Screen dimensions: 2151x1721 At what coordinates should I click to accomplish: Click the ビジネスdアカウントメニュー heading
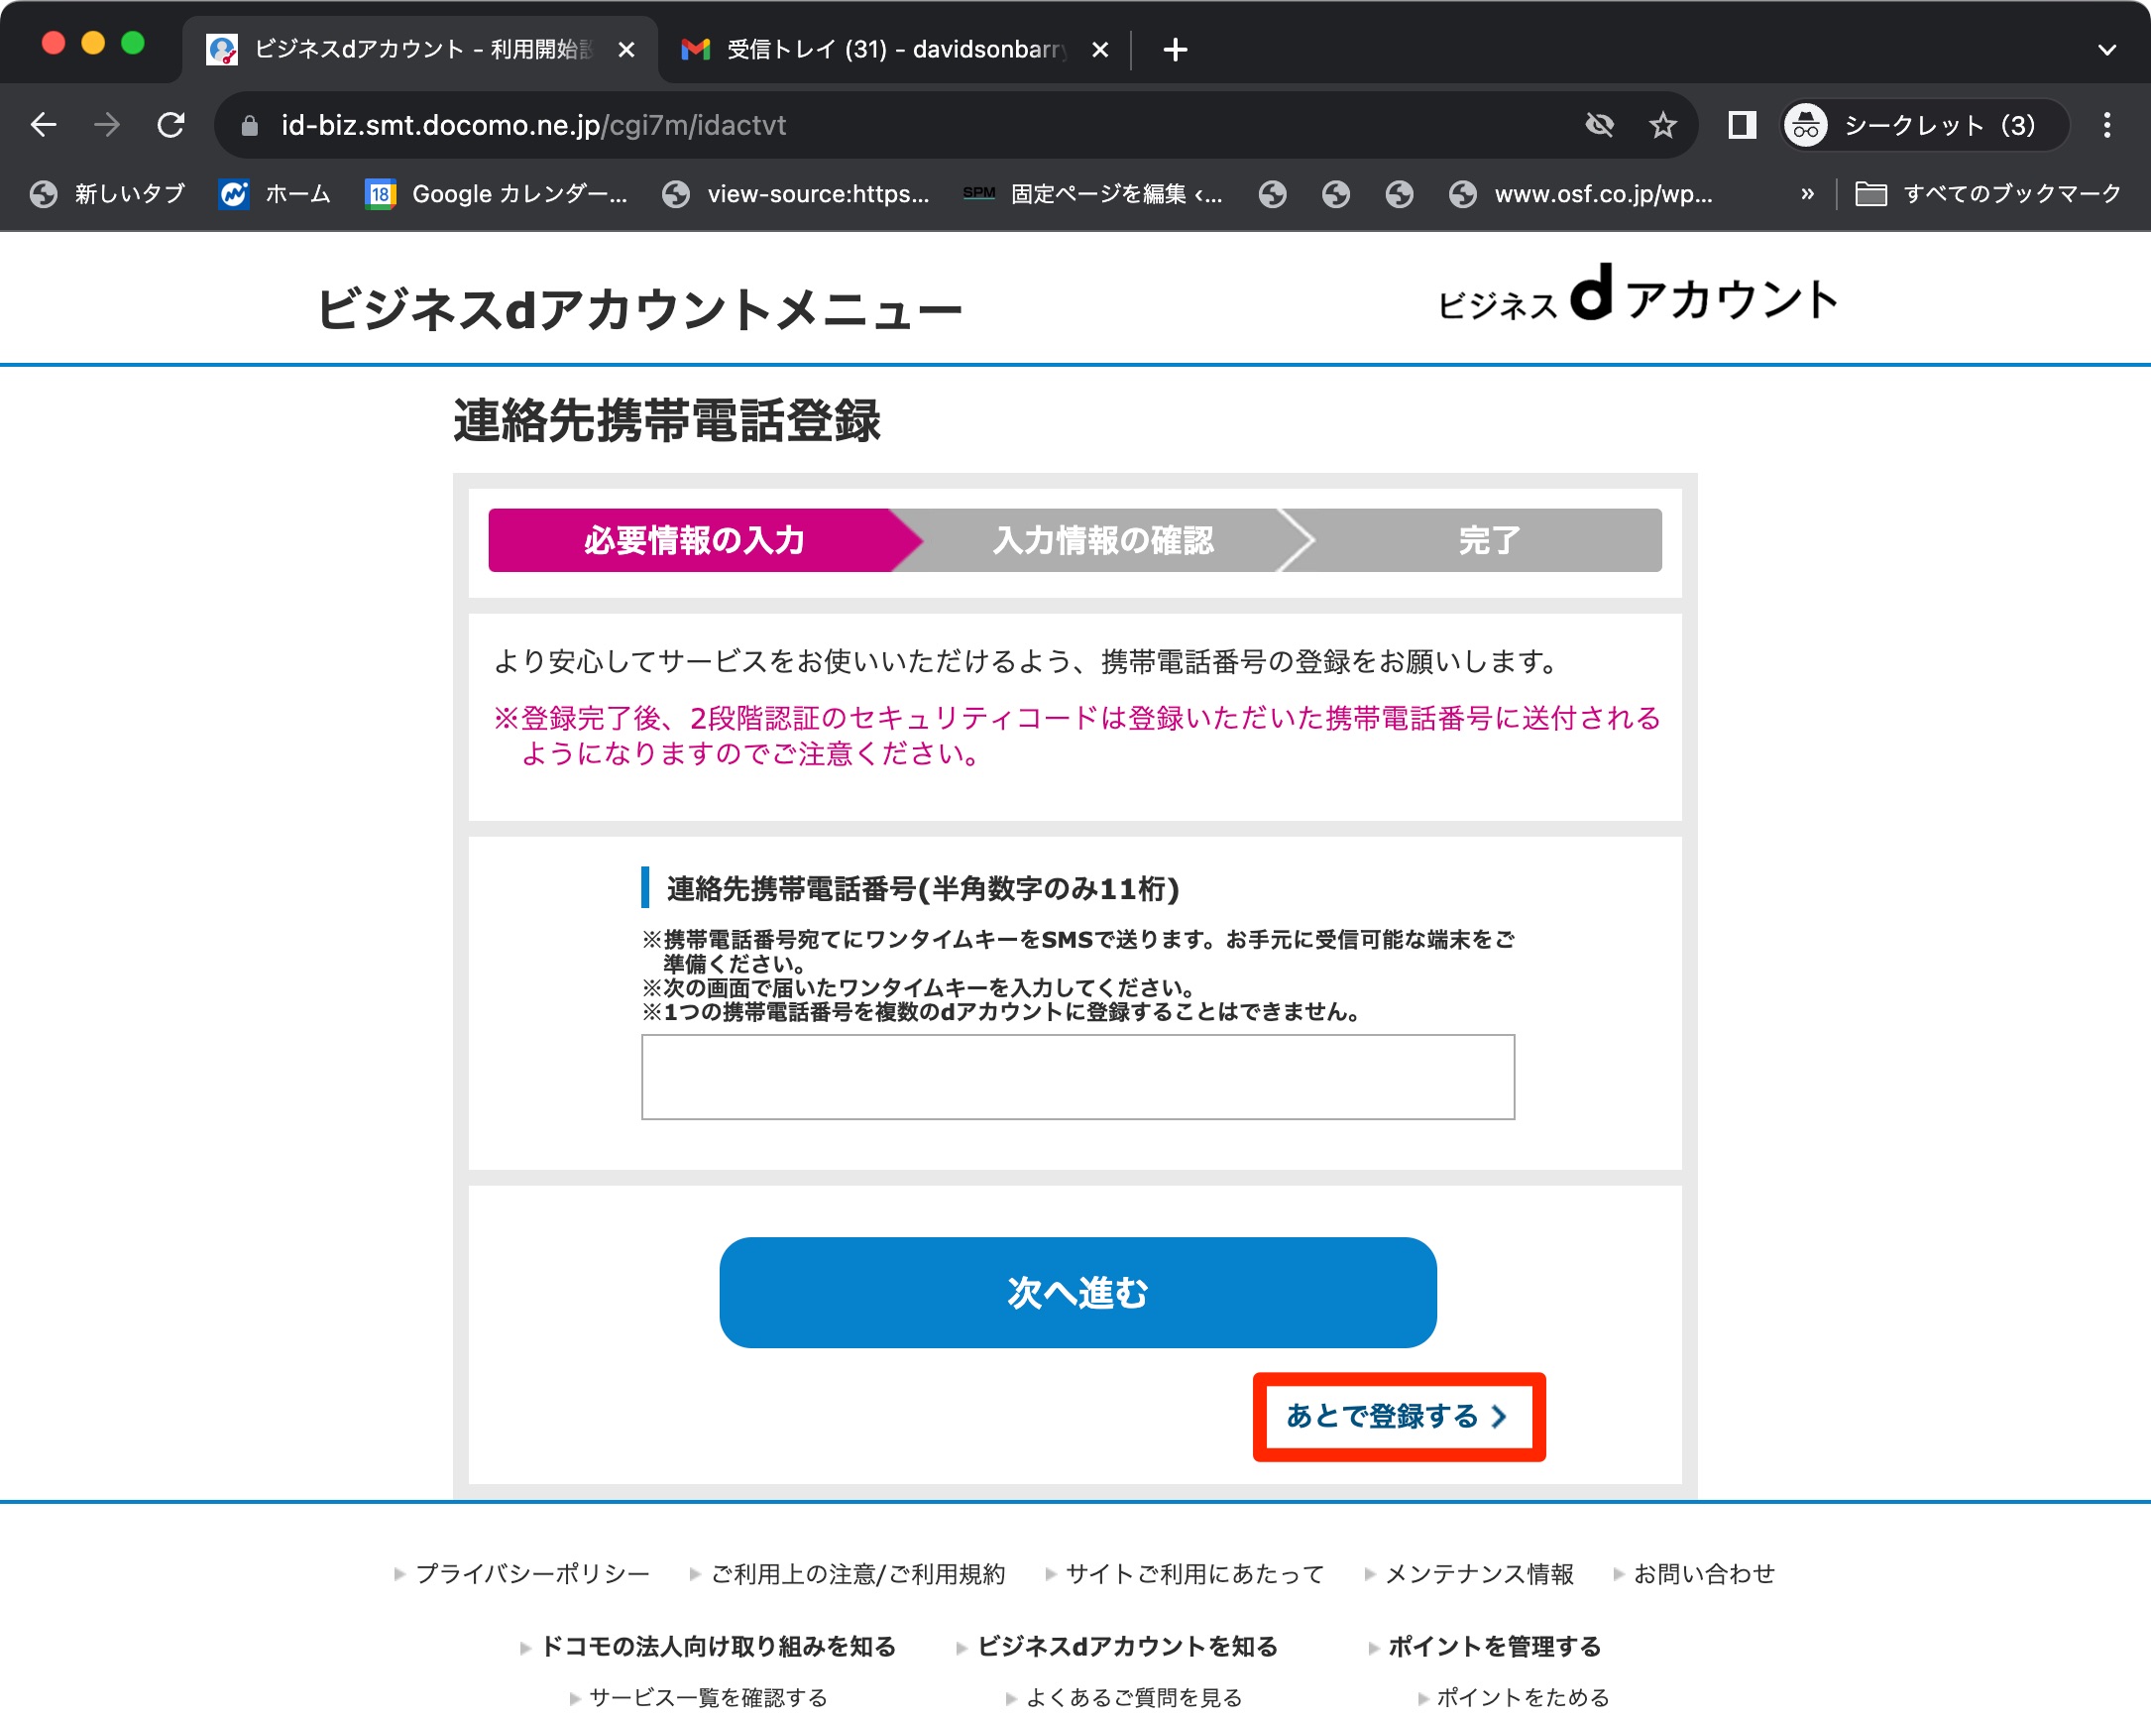coord(639,308)
